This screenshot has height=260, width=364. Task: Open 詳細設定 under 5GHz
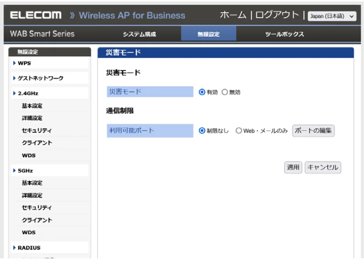32,195
